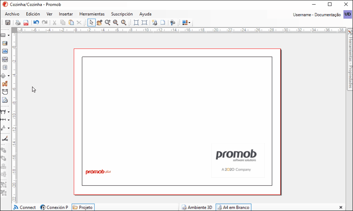Click the dimension edit pencil icon

click(x=5, y=139)
